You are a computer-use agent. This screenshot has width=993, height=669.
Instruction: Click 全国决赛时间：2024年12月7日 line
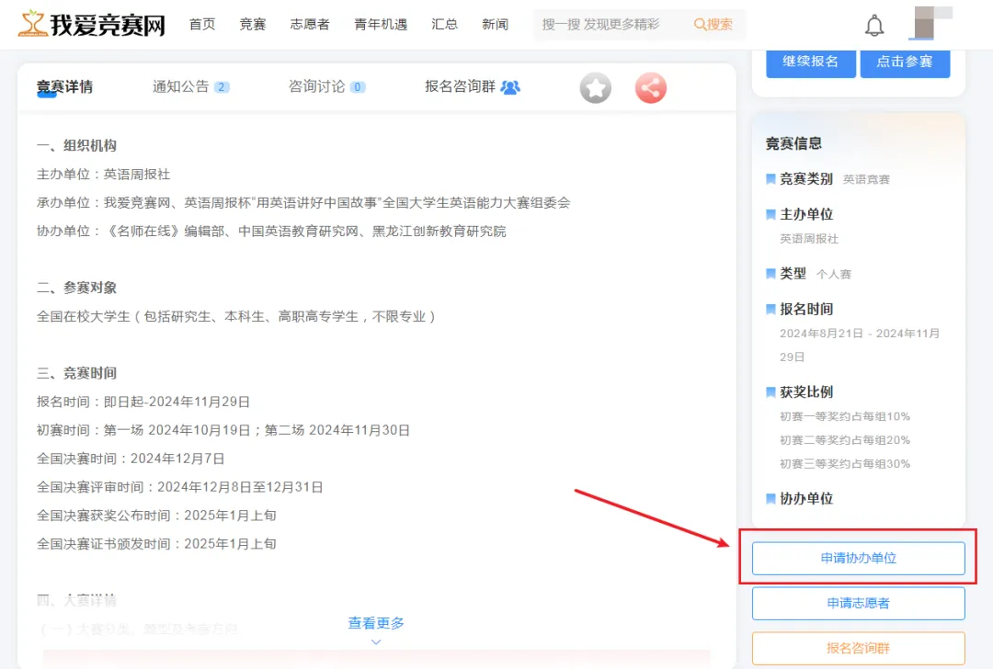pyautogui.click(x=131, y=459)
